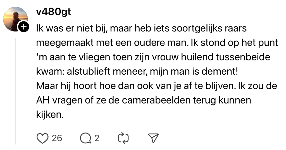Click the reply count 2
The width and height of the screenshot is (286, 150).
pyautogui.click(x=97, y=138)
